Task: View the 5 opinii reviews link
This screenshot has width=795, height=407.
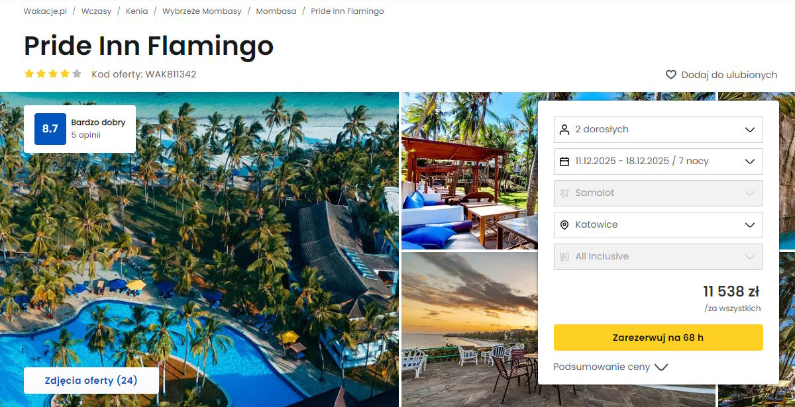Action: pos(85,135)
